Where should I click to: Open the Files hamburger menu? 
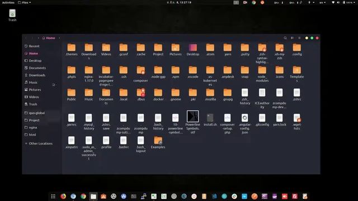coord(299,38)
